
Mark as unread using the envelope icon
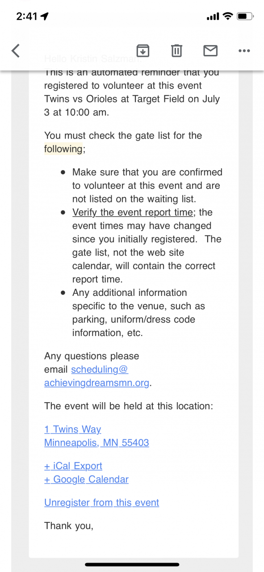[x=210, y=50]
